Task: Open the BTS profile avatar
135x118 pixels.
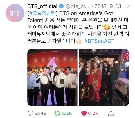Action: (15, 13)
